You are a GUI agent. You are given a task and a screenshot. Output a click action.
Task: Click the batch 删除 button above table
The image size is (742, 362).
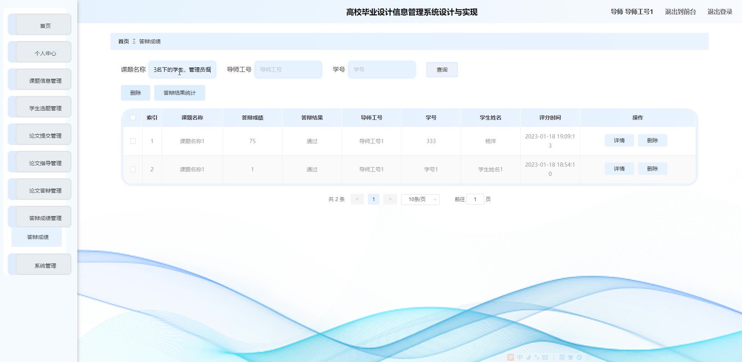pos(136,93)
